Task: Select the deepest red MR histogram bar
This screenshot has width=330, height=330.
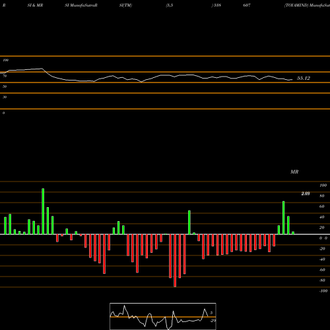Action: [175, 261]
